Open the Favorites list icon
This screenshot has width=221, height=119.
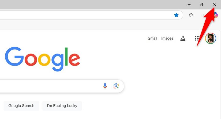point(191,15)
